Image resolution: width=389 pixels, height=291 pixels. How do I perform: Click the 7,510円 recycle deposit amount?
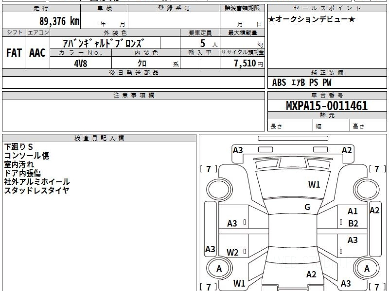point(248,63)
